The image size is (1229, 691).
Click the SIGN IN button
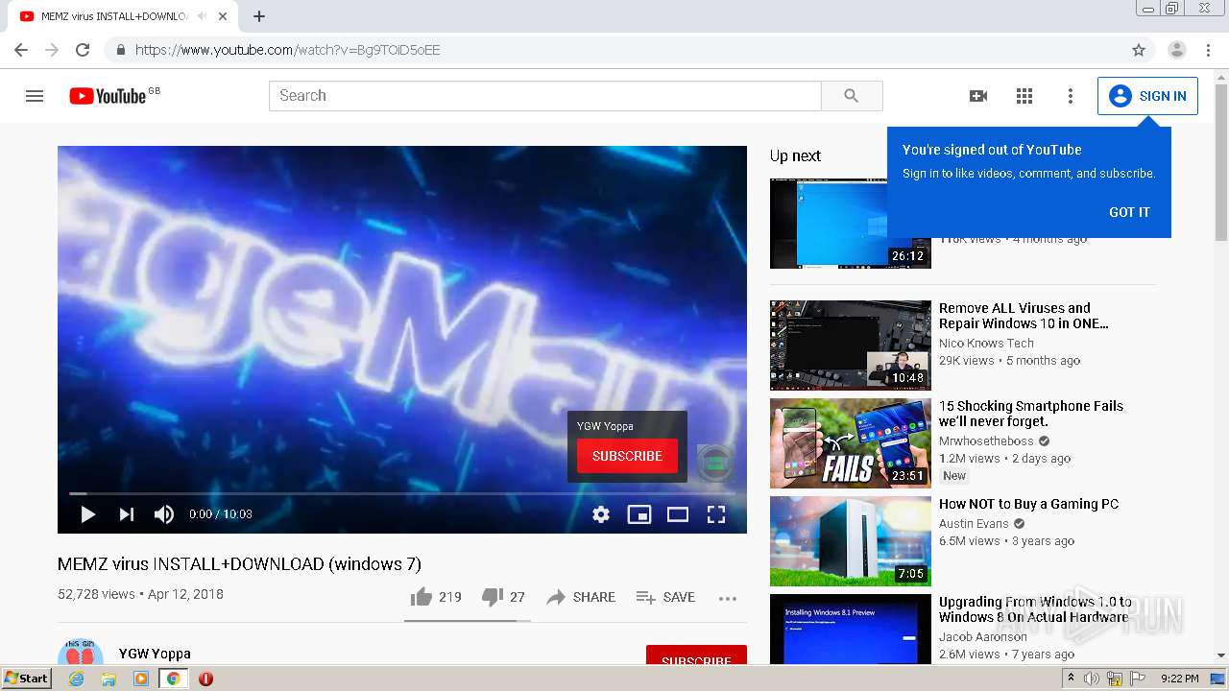1147,96
